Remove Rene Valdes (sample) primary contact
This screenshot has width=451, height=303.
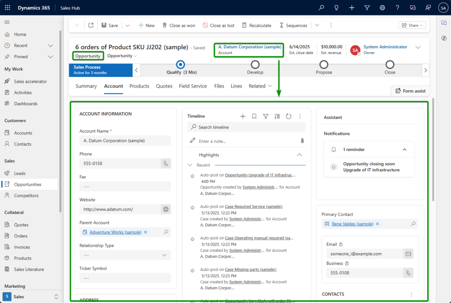377,224
